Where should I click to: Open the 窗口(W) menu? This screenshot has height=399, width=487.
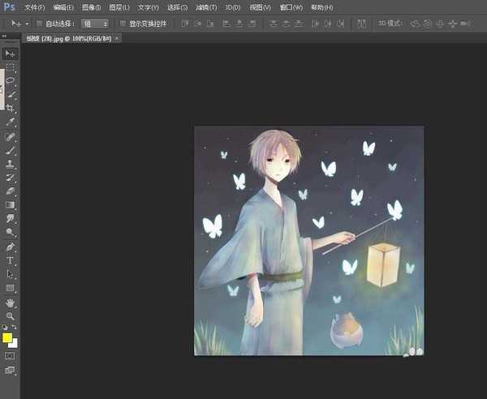click(x=291, y=7)
